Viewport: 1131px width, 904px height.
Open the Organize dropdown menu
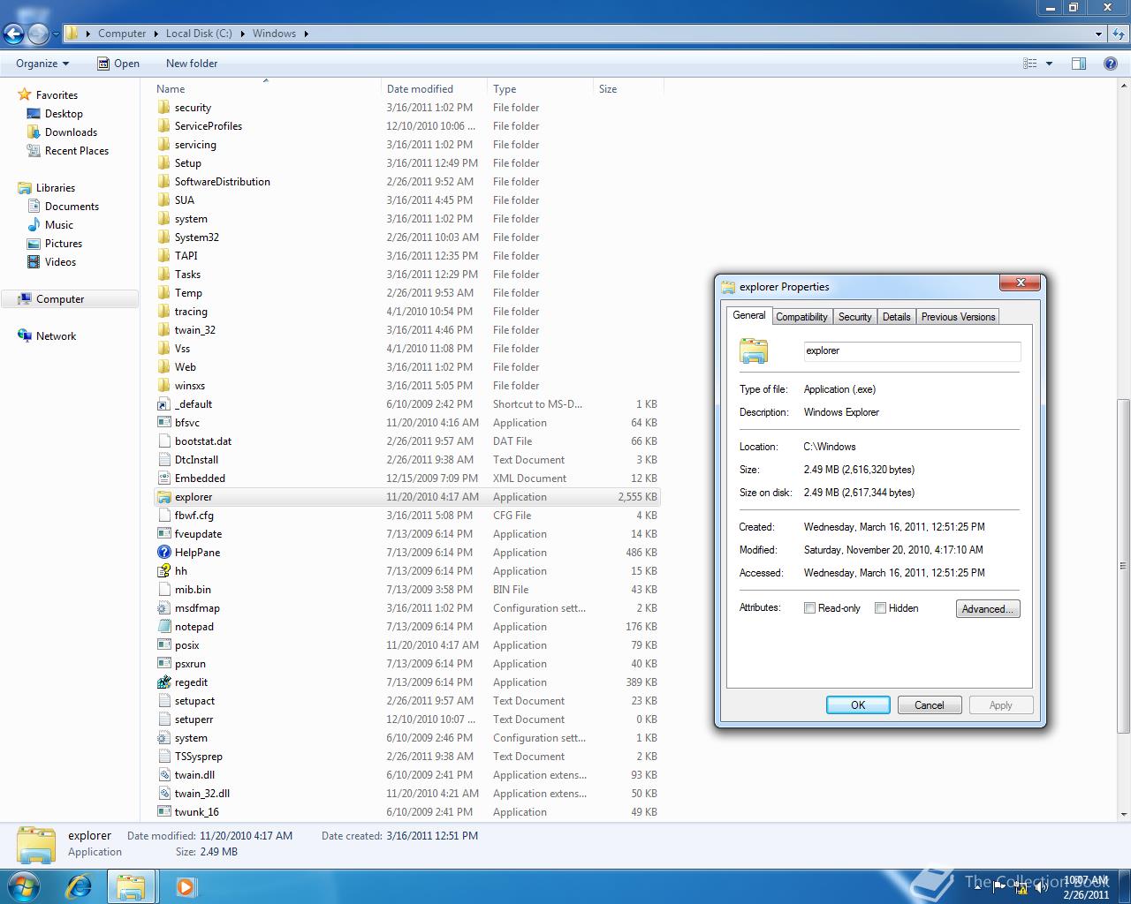(42, 64)
